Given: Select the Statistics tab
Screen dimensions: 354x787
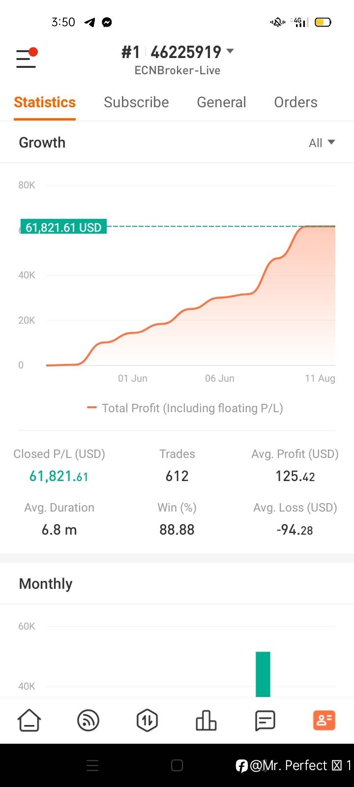Looking at the screenshot, I should click(45, 102).
